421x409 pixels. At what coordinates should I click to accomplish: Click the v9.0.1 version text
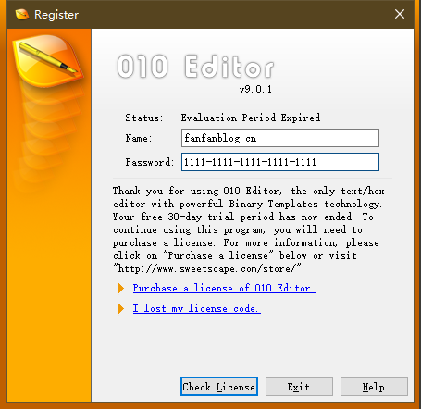(255, 90)
